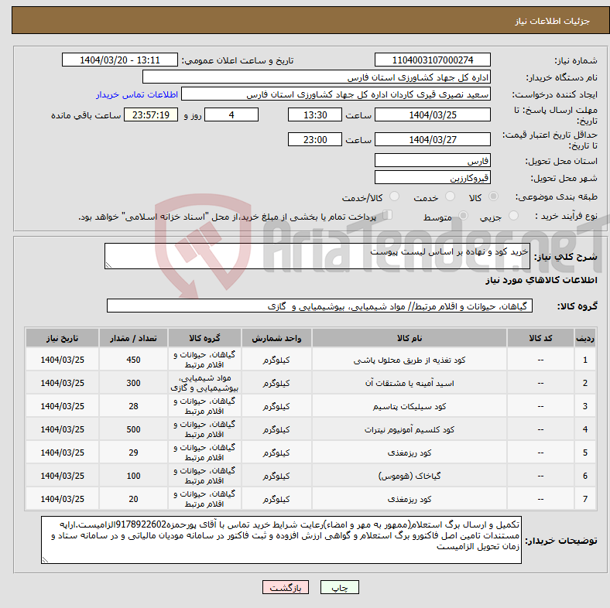Click the buyer organization name field

[317, 77]
